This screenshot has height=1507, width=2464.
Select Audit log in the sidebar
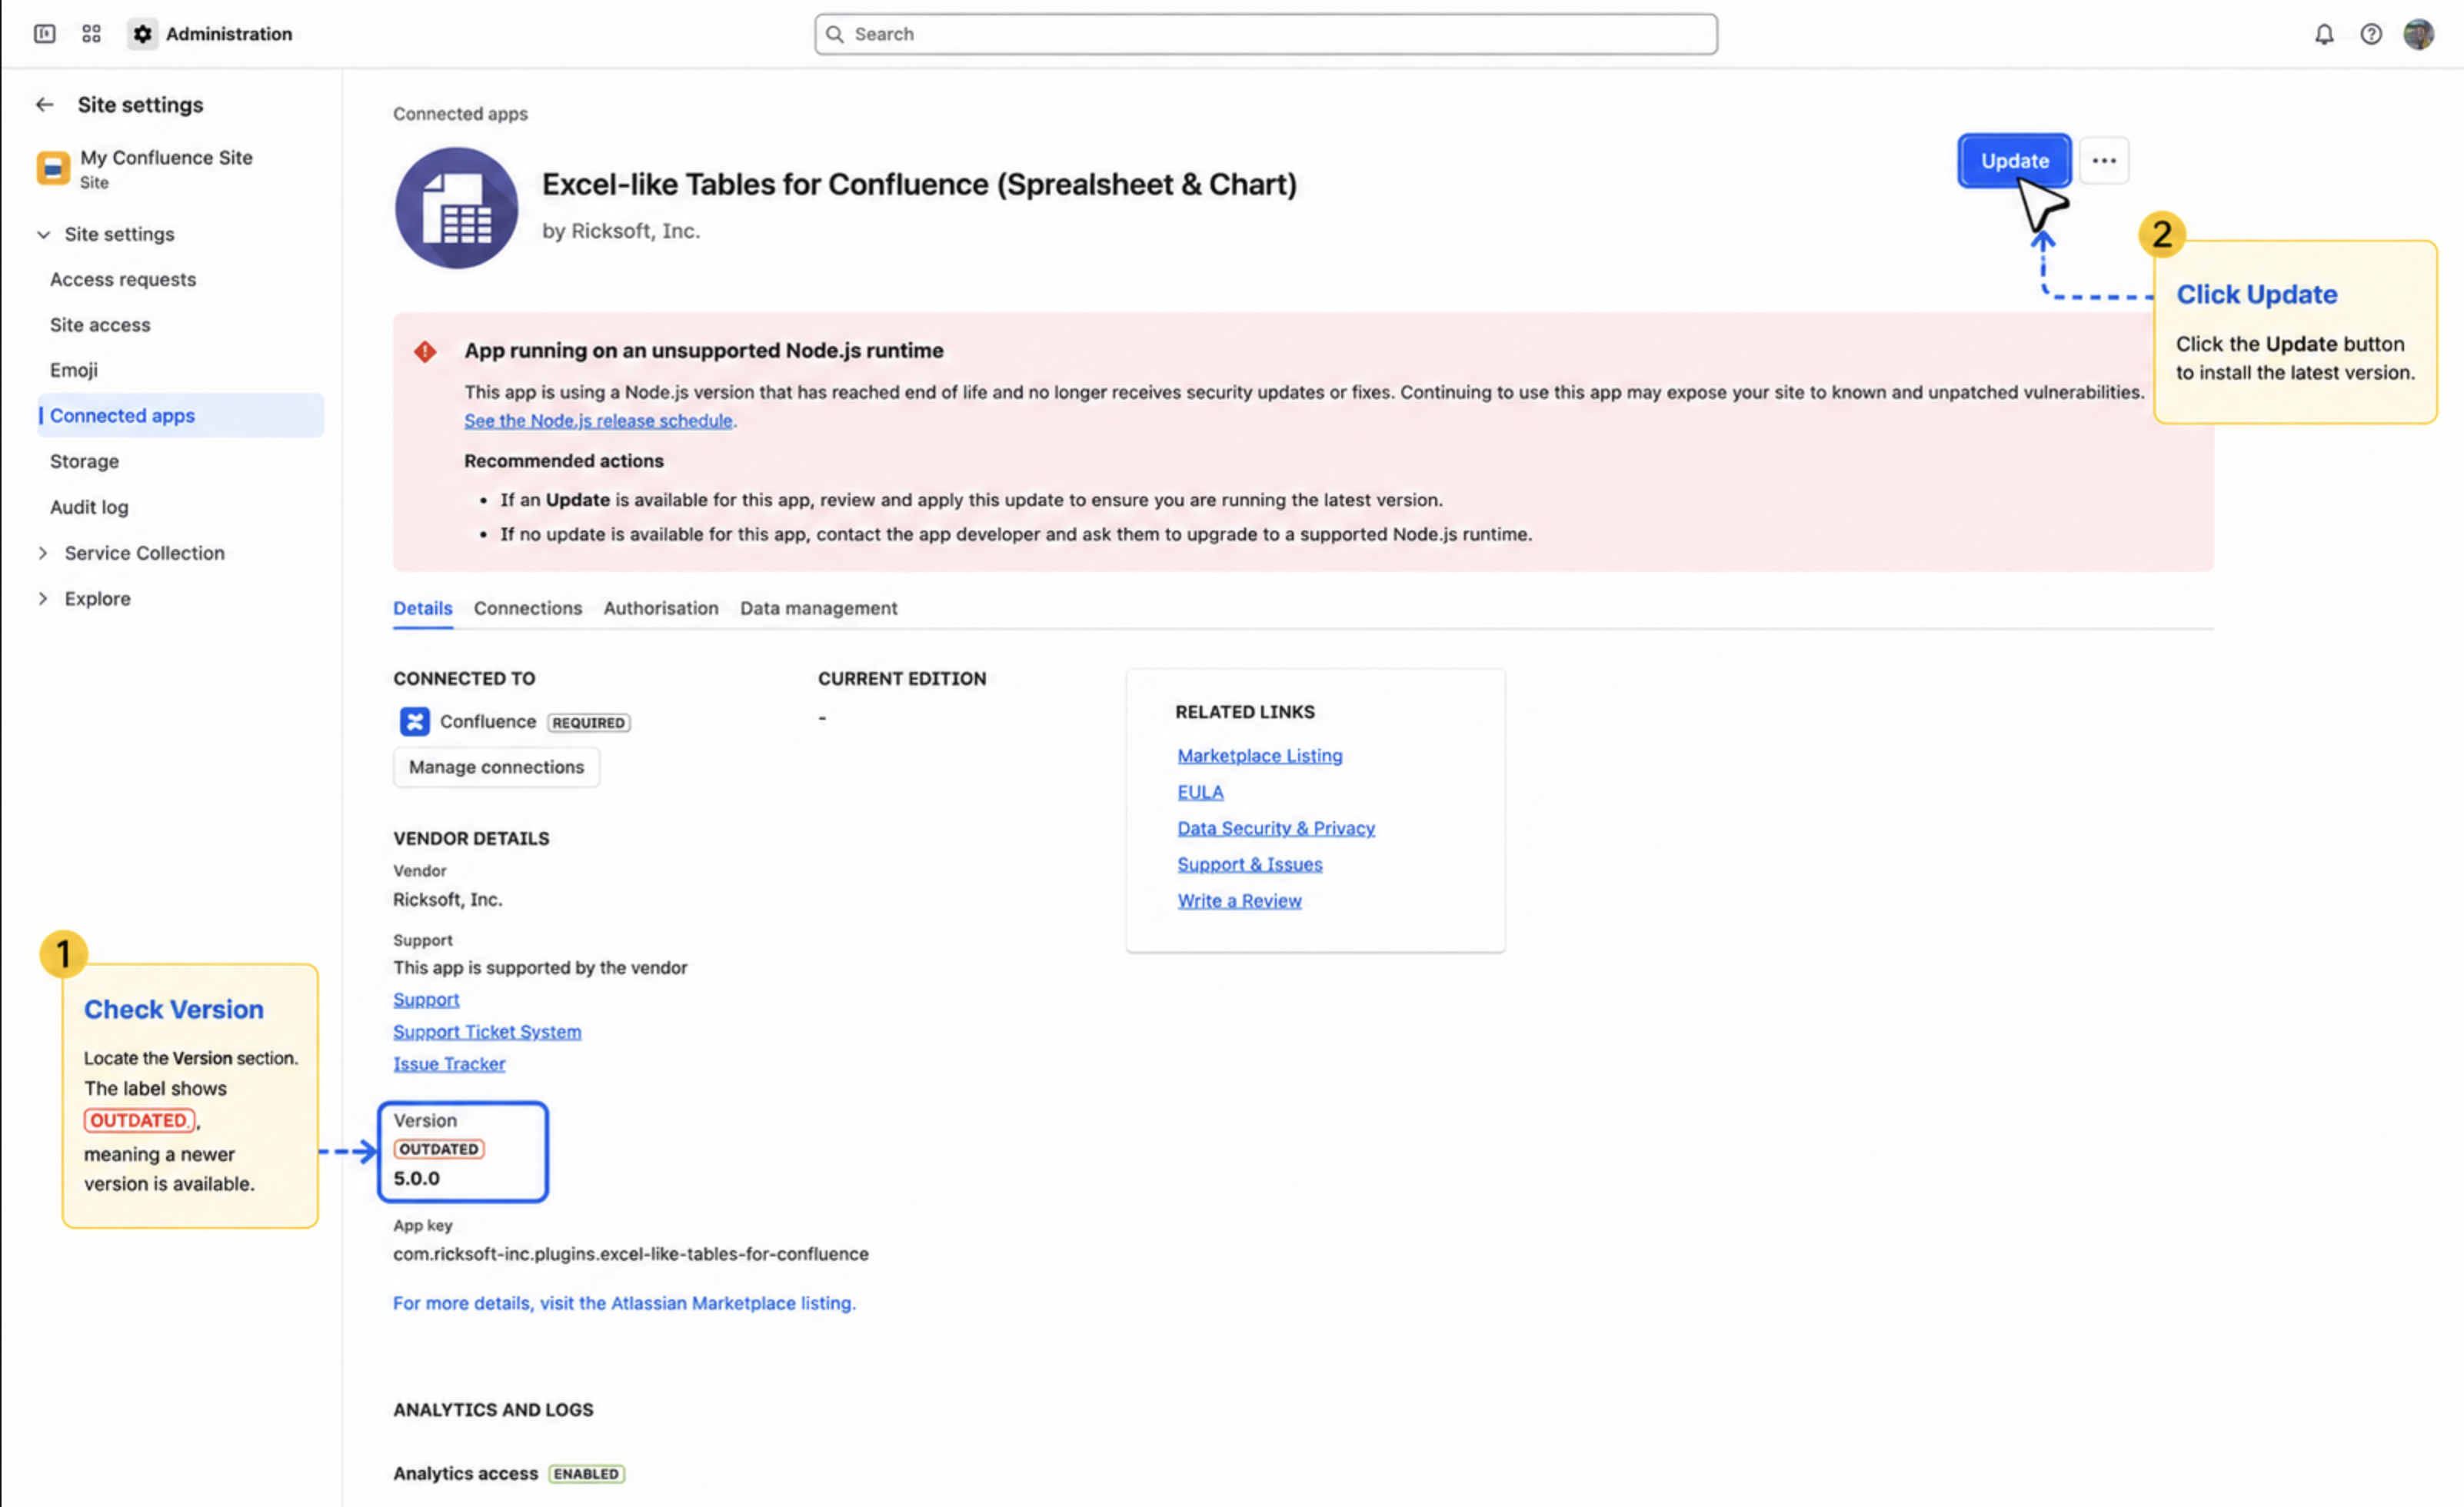89,507
